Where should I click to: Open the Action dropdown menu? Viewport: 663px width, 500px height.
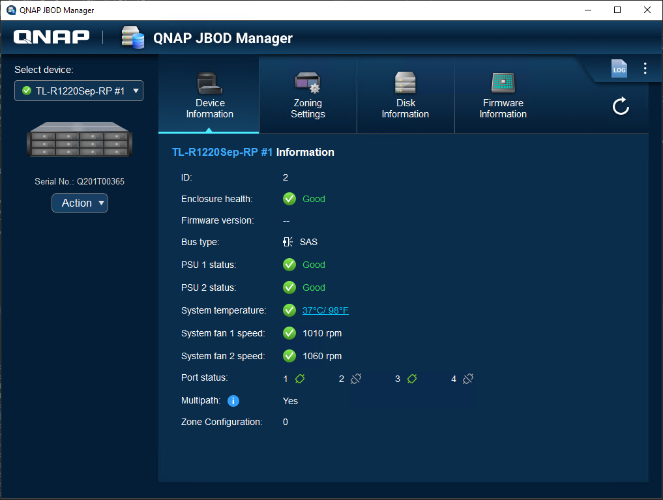[x=80, y=203]
